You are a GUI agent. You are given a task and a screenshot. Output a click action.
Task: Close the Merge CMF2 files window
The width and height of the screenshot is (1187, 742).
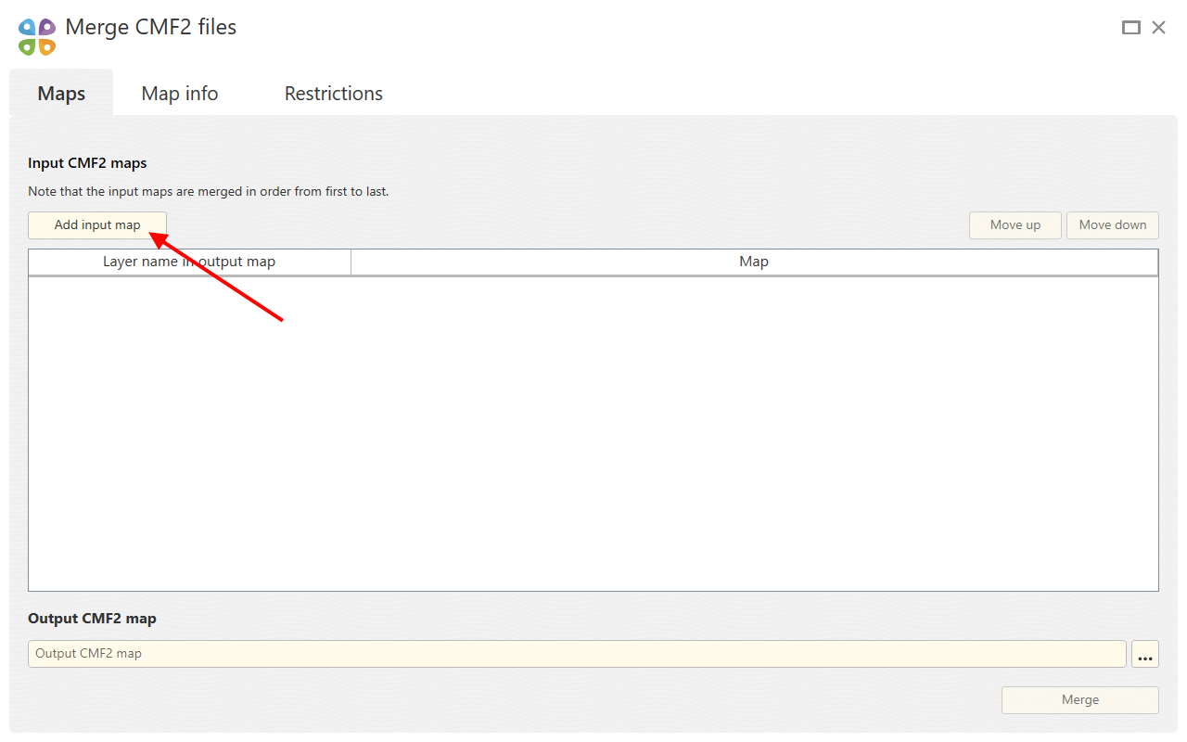(1159, 28)
